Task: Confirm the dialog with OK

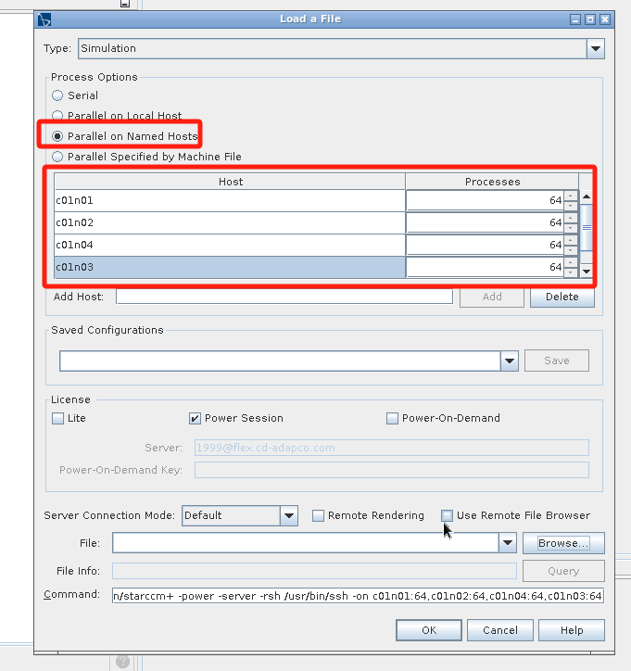Action: coord(429,630)
